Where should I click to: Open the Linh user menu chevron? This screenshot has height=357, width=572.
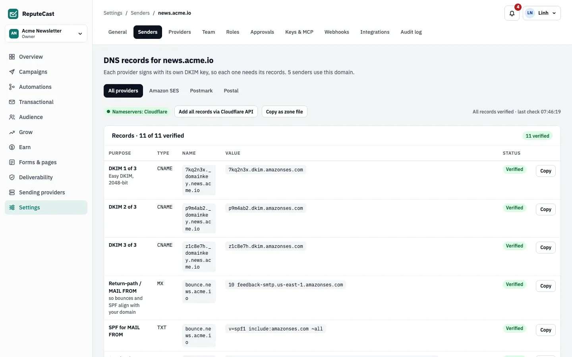[554, 13]
